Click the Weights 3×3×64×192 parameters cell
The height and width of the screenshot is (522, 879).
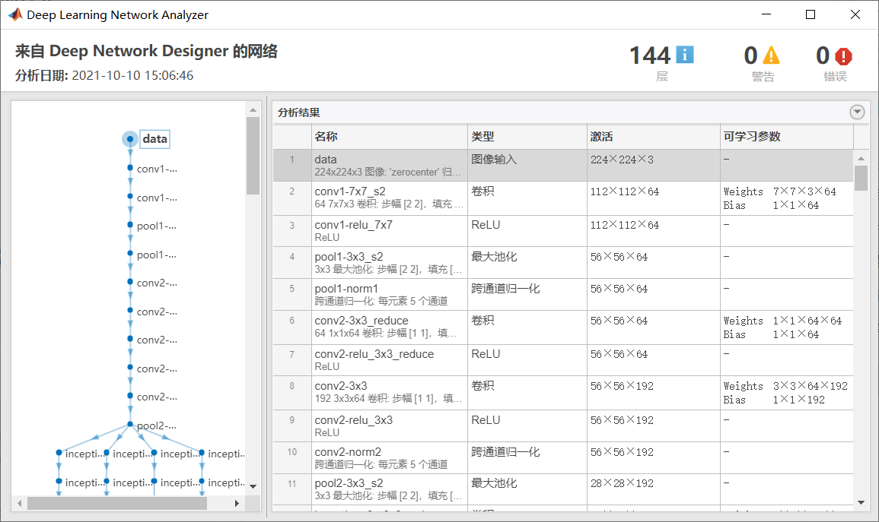click(785, 393)
